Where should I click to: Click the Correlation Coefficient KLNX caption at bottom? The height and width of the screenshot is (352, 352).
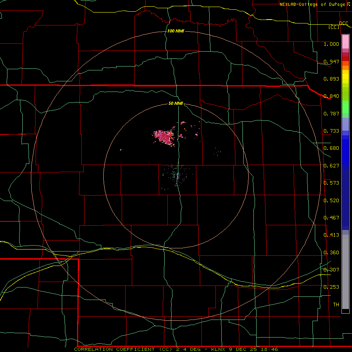(x=176, y=349)
